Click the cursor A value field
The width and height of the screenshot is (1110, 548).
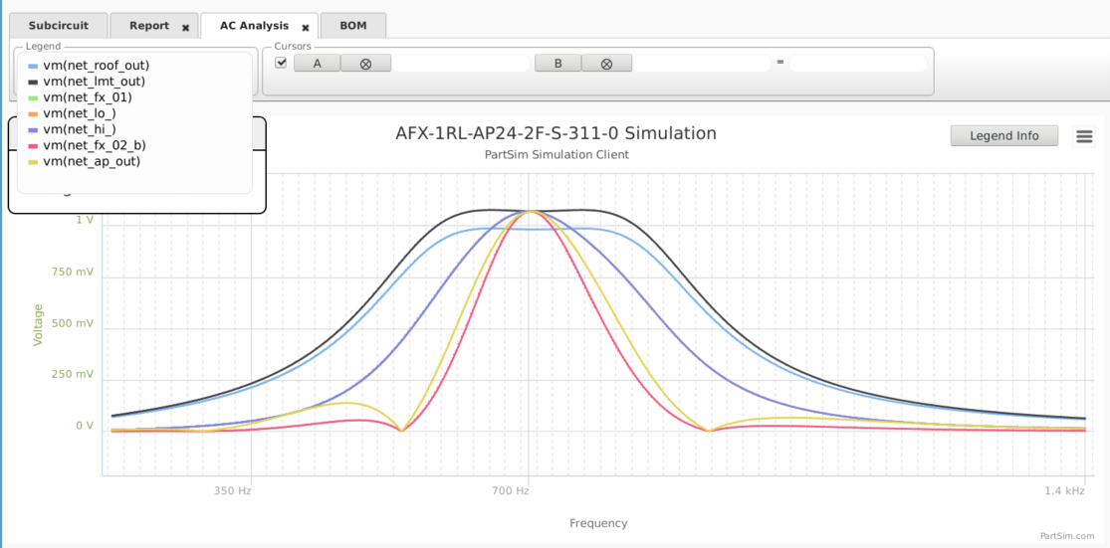[x=462, y=63]
